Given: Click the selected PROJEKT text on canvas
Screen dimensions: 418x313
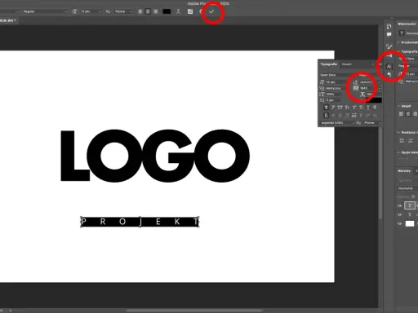Looking at the screenshot, I should pyautogui.click(x=140, y=222).
